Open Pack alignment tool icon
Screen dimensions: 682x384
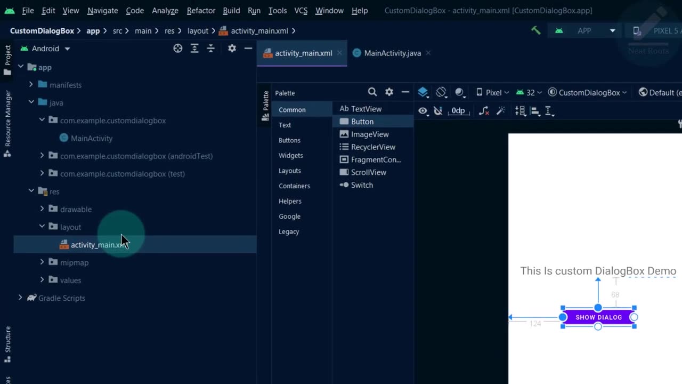point(521,111)
